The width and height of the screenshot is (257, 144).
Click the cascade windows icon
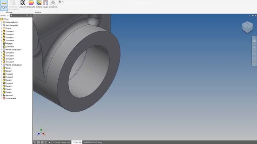(35, 142)
